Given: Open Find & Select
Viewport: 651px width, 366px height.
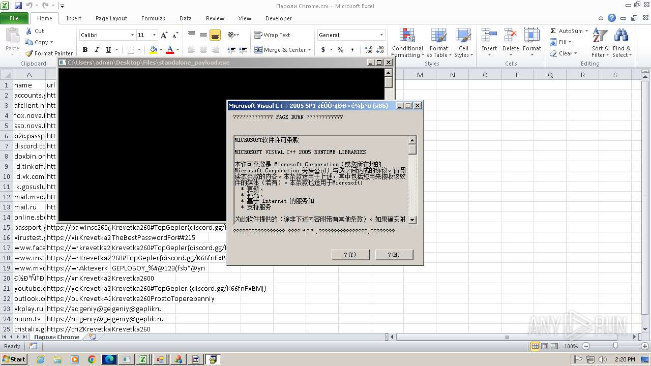Looking at the screenshot, I should click(621, 43).
